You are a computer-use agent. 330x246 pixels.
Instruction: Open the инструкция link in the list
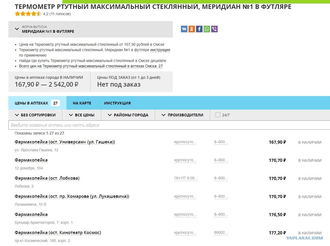160,50
